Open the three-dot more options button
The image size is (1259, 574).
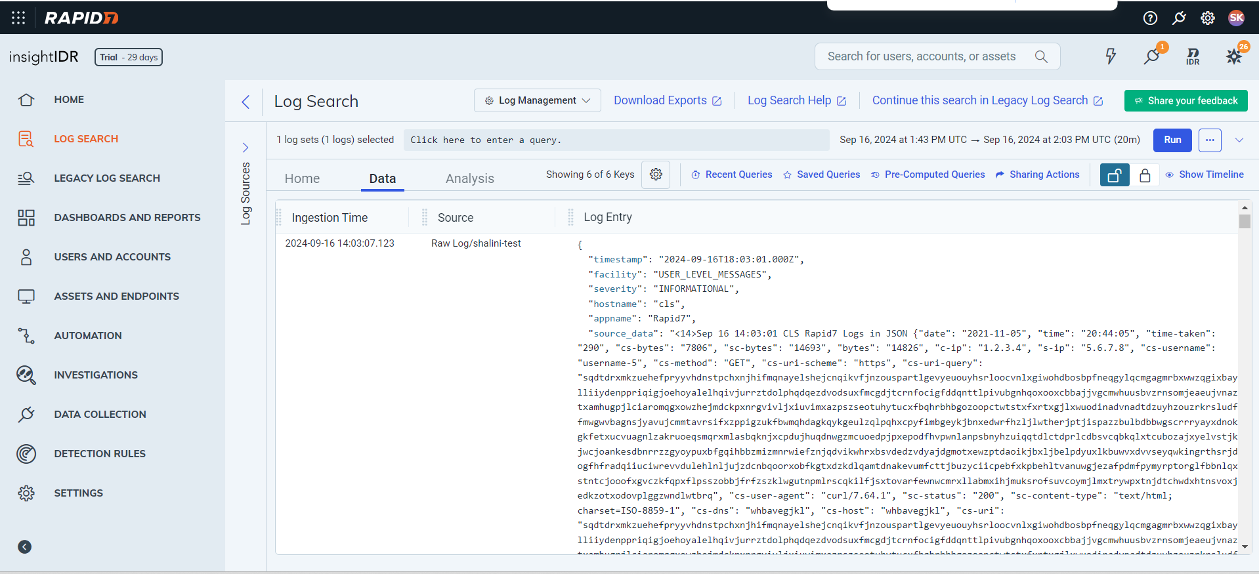coord(1210,140)
